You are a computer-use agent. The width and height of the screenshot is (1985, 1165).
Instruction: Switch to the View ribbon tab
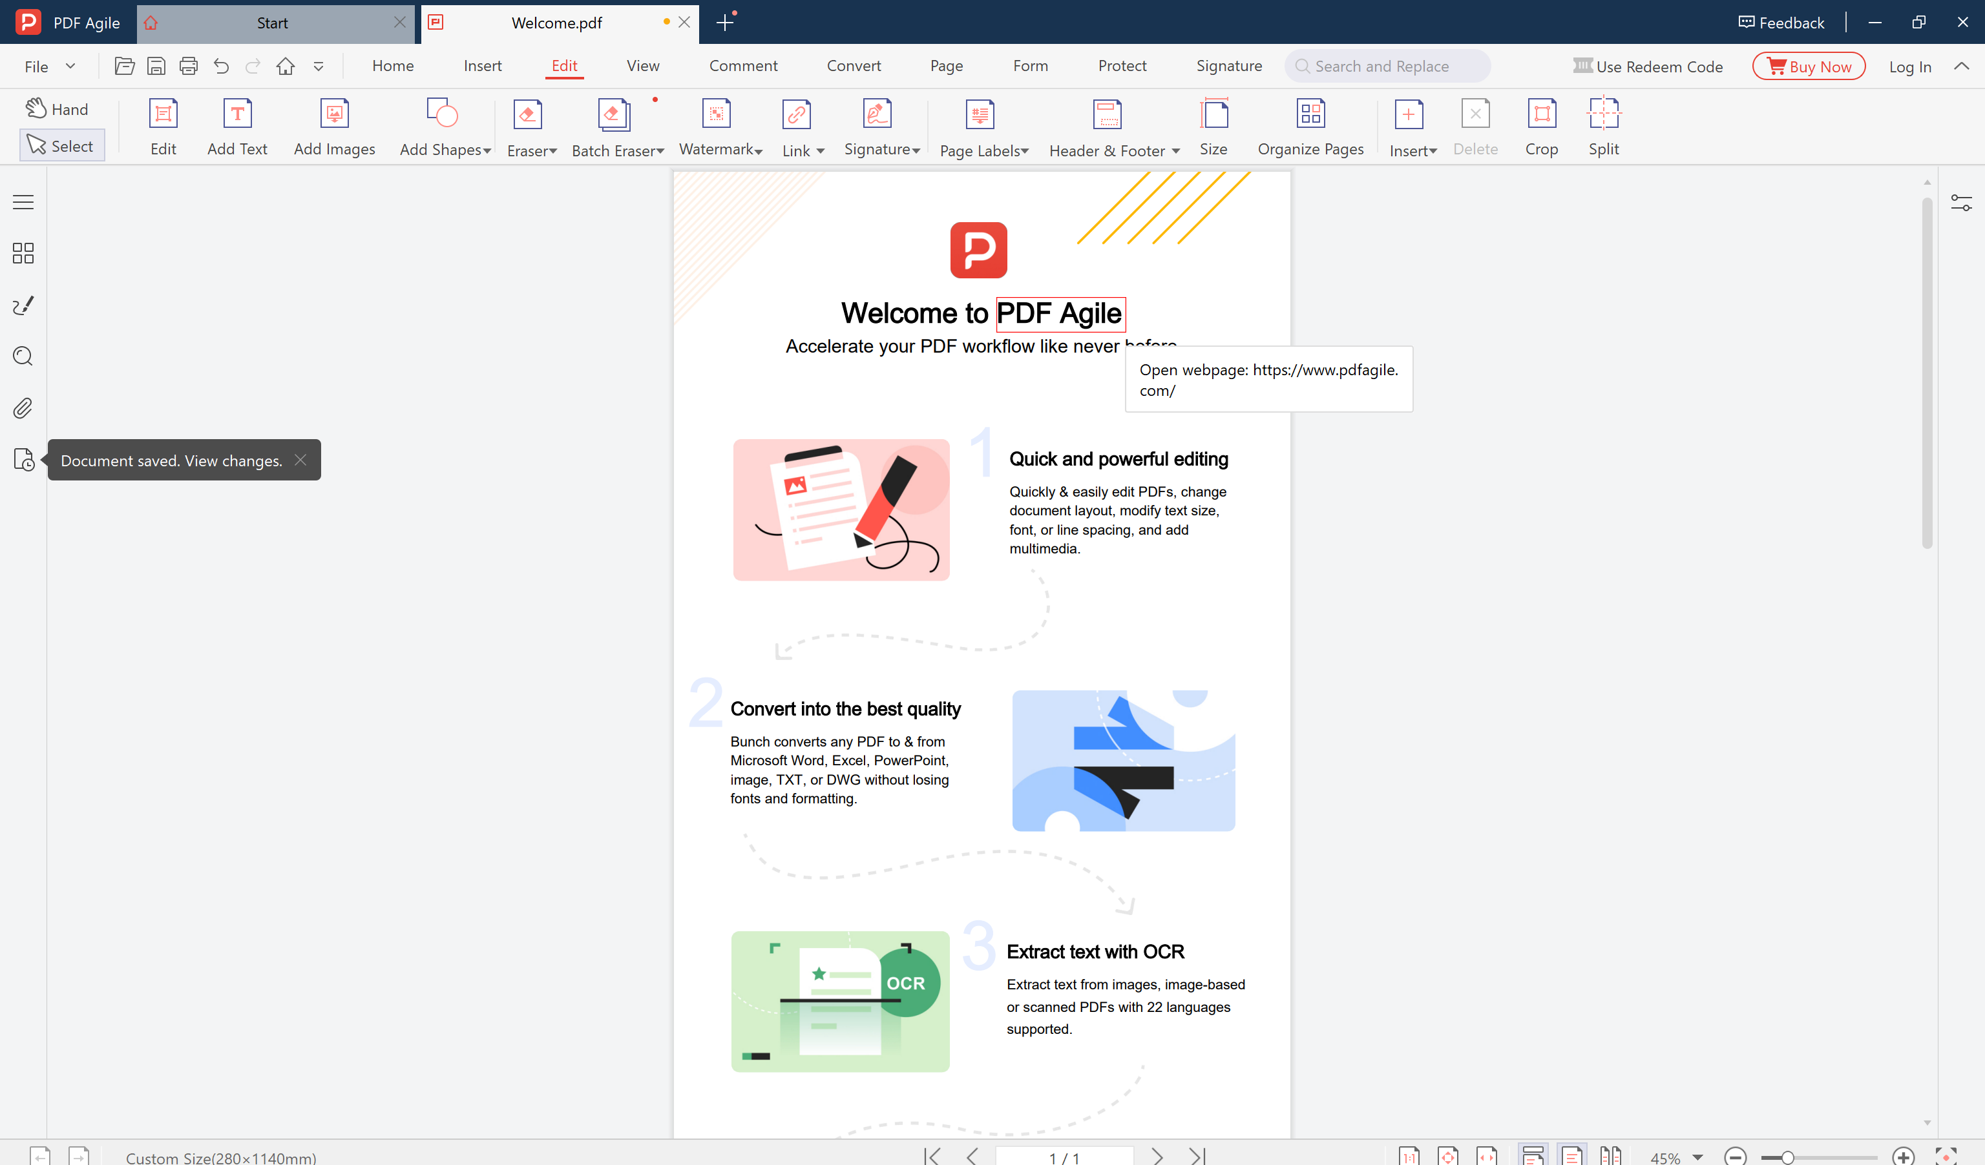[x=643, y=65]
